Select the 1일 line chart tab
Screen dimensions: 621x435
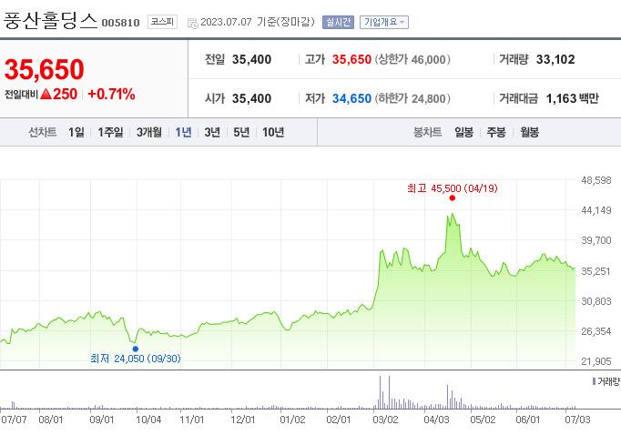76,132
